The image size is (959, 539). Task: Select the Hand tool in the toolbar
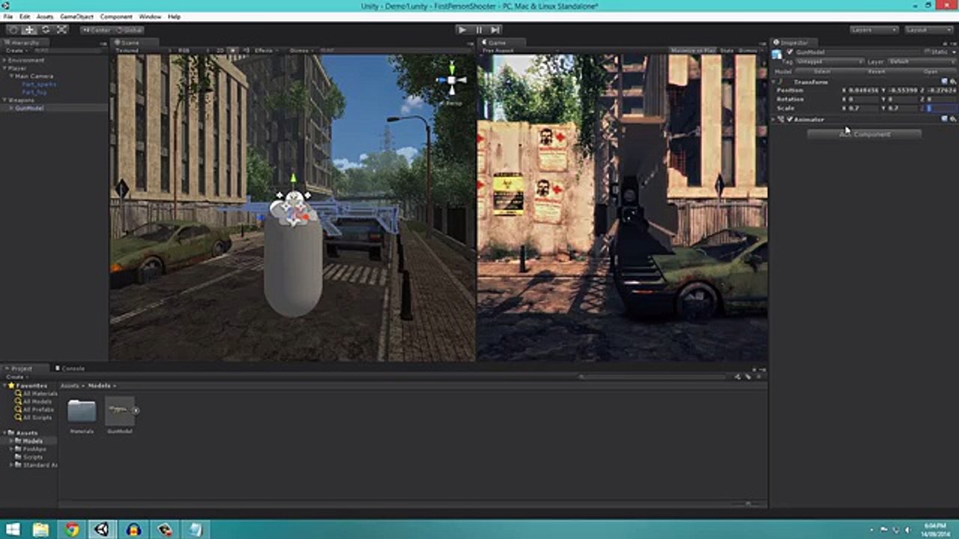13,30
